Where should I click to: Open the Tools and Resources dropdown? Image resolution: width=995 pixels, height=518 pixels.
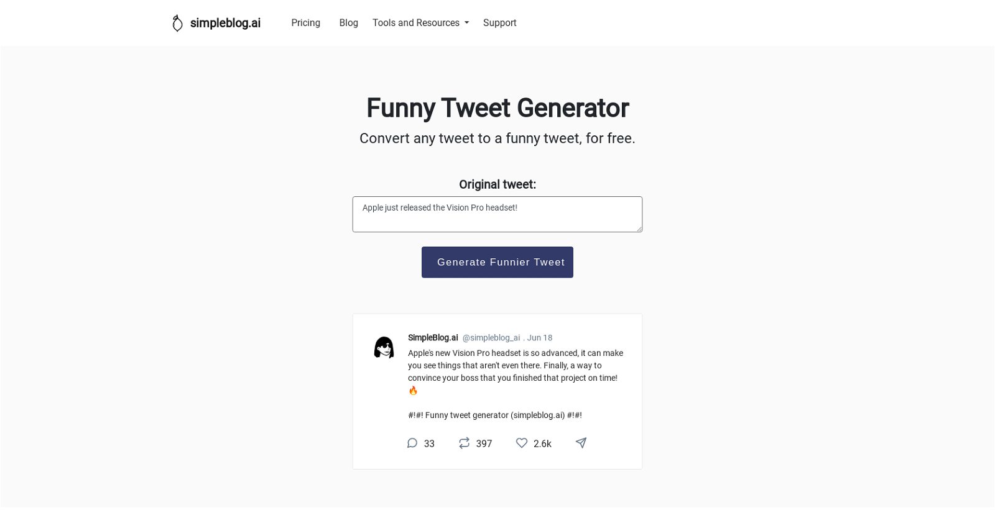pos(416,22)
